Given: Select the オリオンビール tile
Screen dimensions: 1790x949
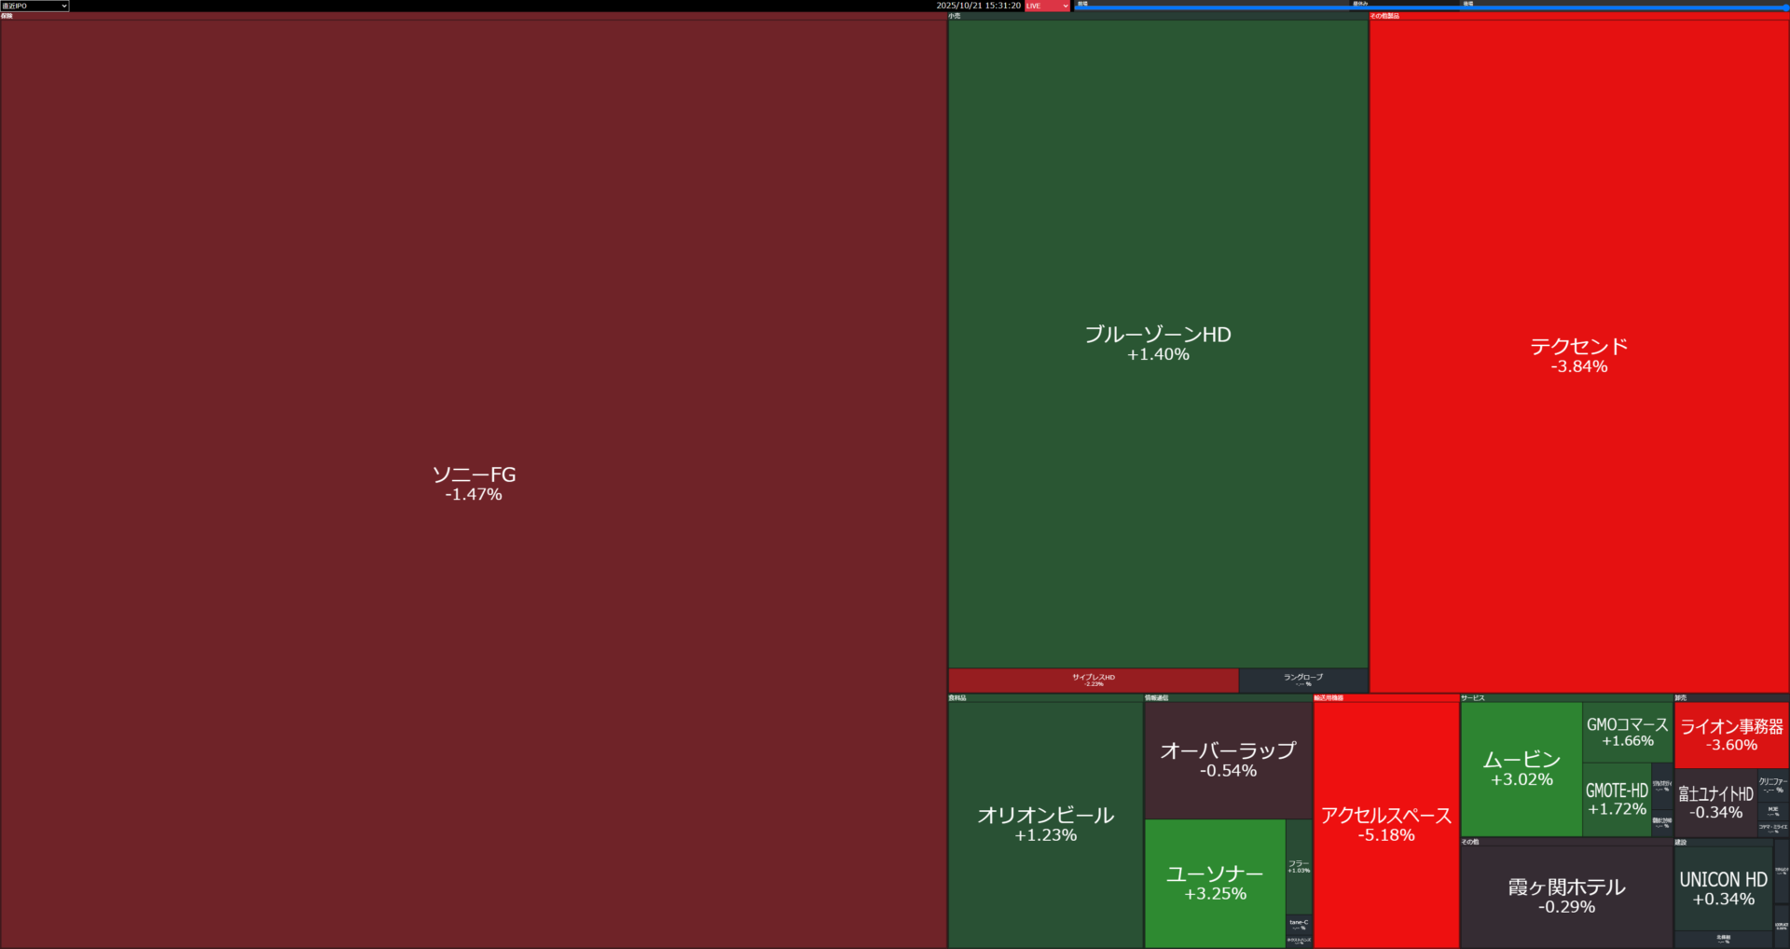Looking at the screenshot, I should pyautogui.click(x=1045, y=824).
